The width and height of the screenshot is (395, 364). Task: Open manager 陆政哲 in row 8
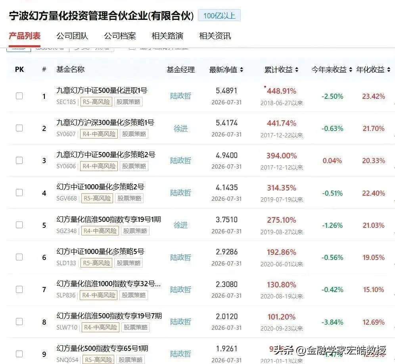point(180,322)
